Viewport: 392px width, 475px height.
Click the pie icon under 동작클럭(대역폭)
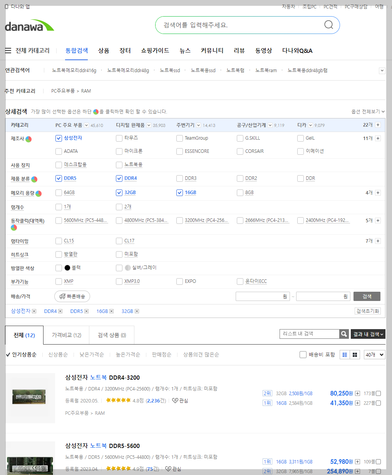coord(14,228)
